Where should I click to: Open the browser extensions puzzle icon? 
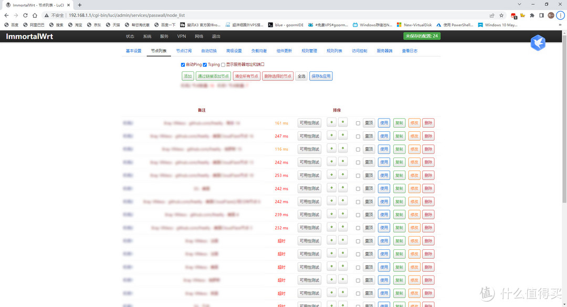click(532, 15)
